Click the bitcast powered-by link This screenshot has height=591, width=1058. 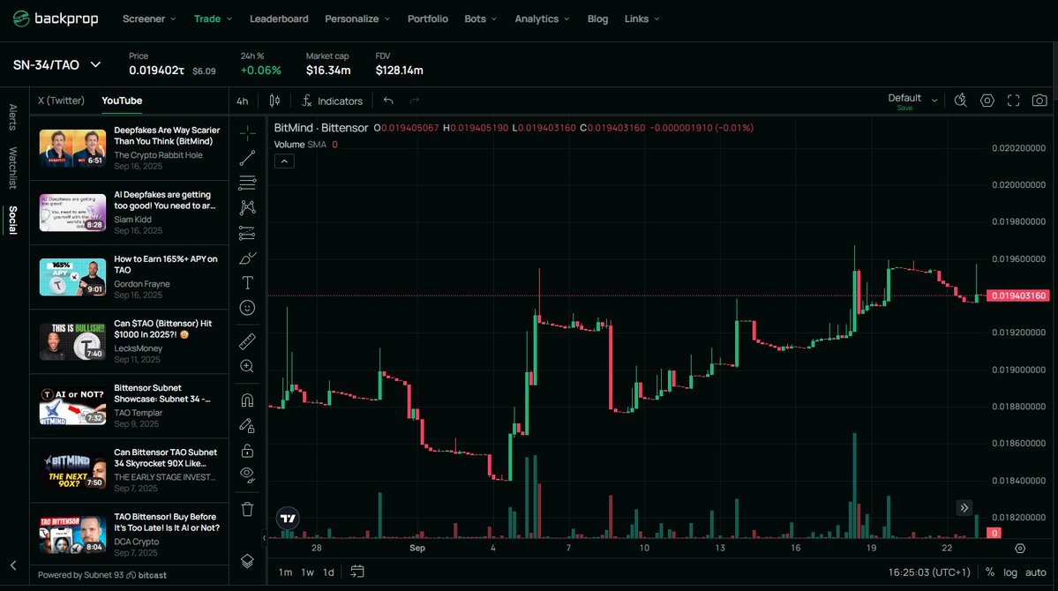click(146, 575)
